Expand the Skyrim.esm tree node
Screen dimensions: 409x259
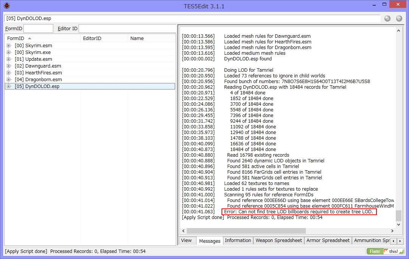point(9,46)
